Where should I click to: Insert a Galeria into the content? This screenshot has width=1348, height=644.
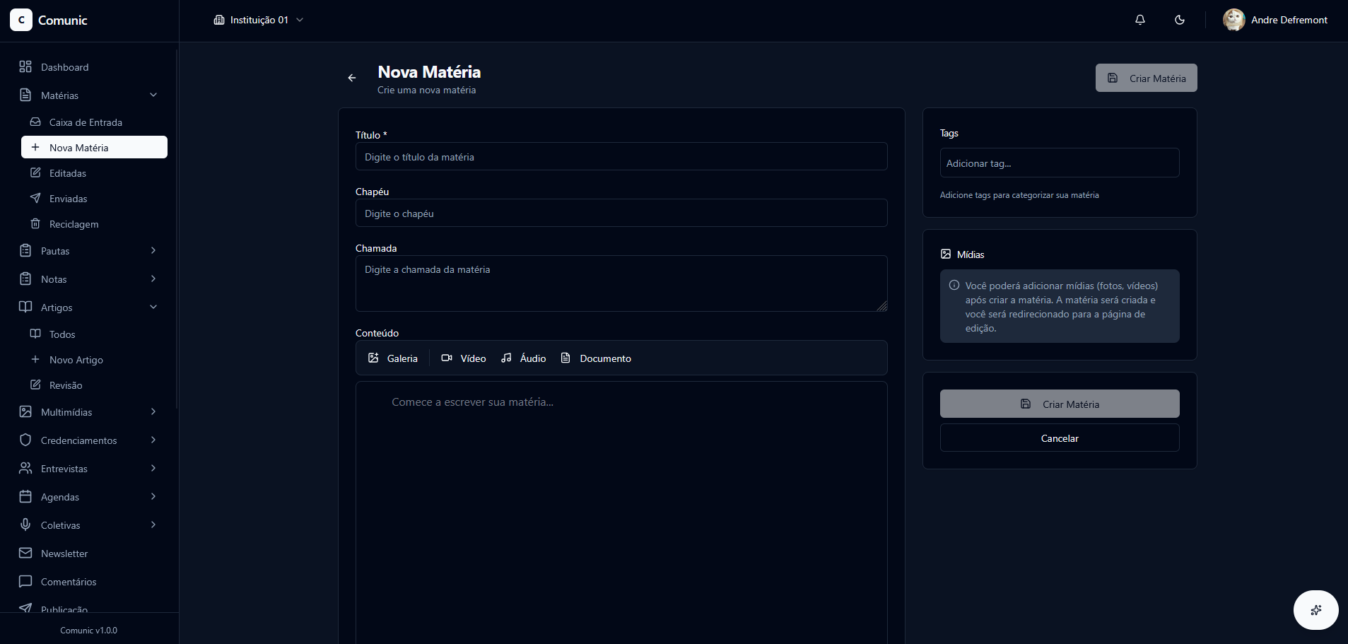pos(393,358)
